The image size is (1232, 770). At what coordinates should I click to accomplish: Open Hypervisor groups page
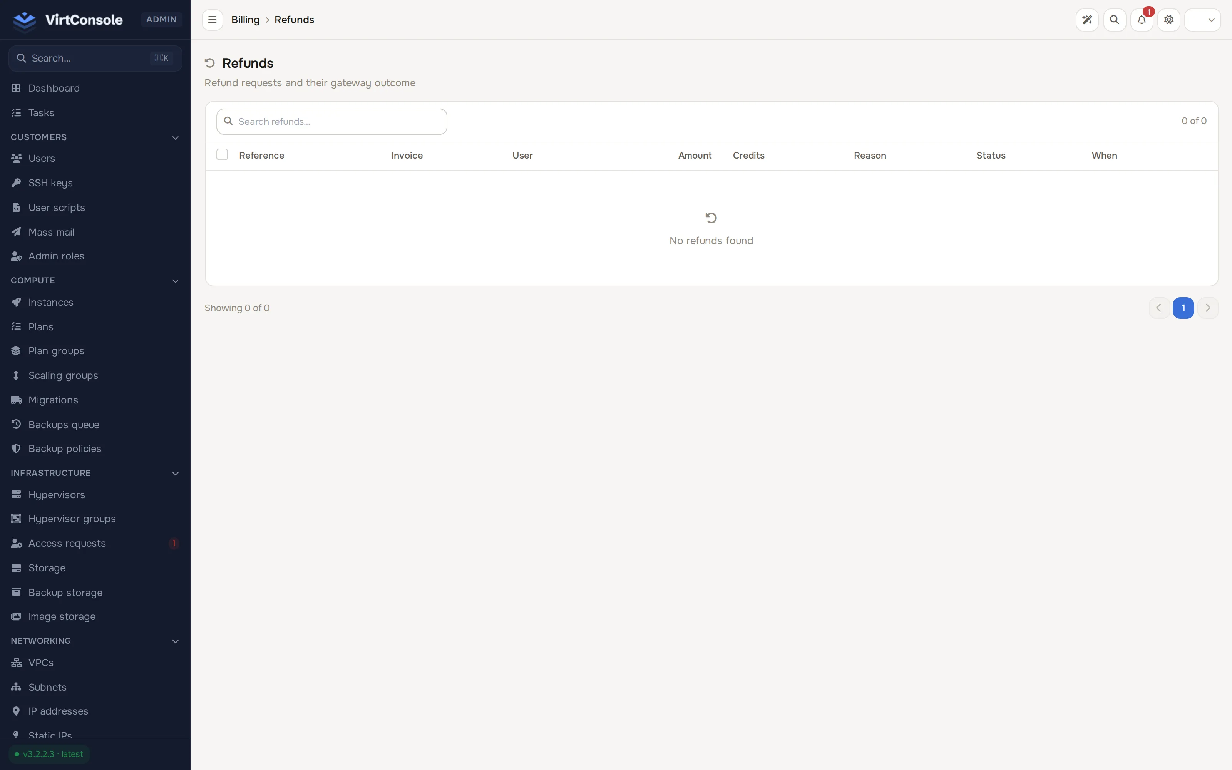[x=95, y=519]
